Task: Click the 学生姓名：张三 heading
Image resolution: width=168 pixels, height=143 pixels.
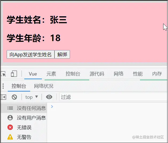Action: [x=37, y=20]
